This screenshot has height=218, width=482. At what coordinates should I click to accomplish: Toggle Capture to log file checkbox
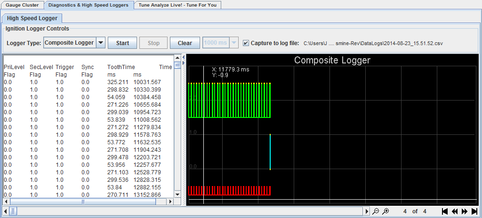246,43
